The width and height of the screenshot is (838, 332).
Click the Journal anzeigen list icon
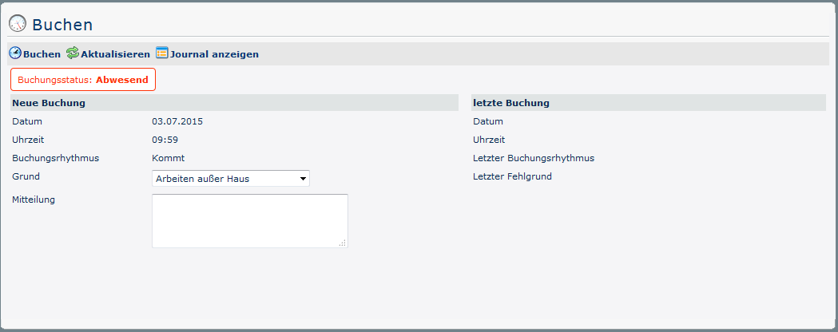(162, 53)
